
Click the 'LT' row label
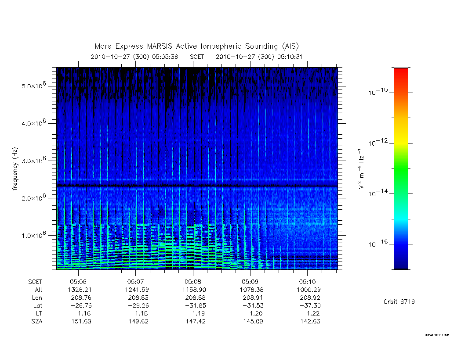39,313
